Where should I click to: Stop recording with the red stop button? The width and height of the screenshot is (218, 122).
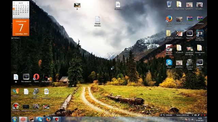pyautogui.click(x=205, y=115)
